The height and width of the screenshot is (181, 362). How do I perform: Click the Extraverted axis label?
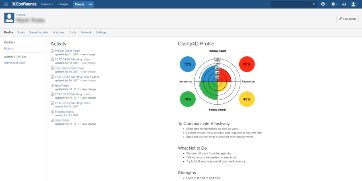pos(248,82)
